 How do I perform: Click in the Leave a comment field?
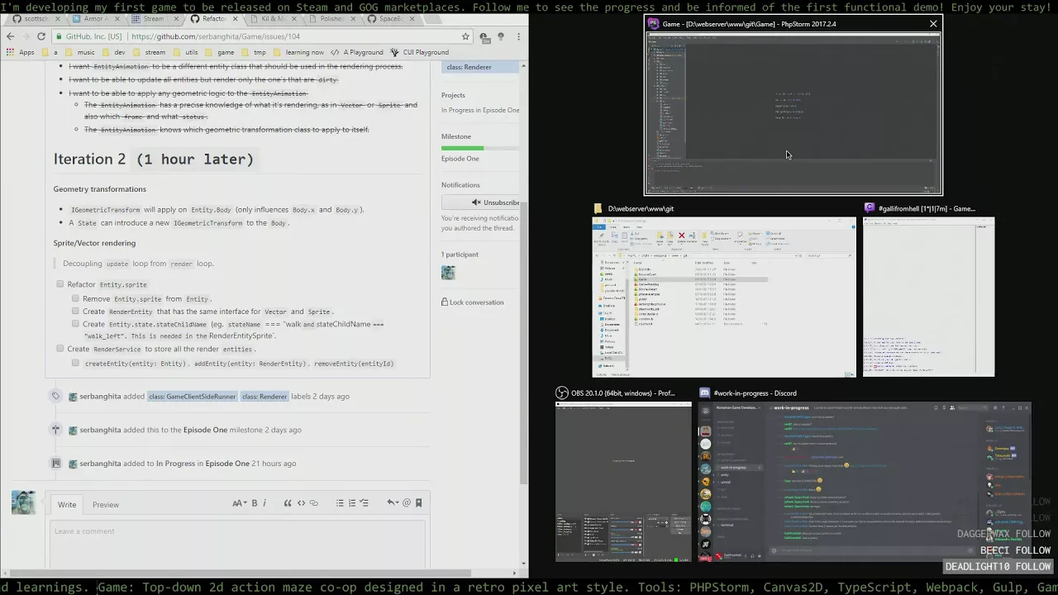pyautogui.click(x=239, y=544)
